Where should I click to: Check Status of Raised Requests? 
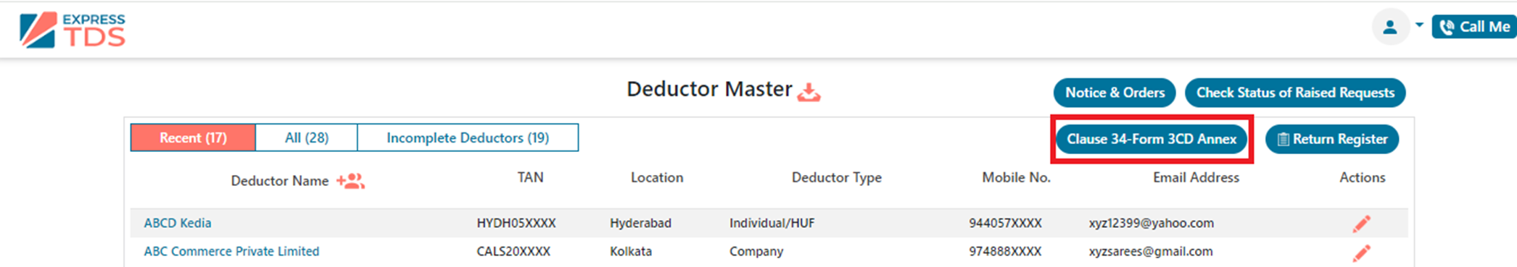pyautogui.click(x=1295, y=93)
